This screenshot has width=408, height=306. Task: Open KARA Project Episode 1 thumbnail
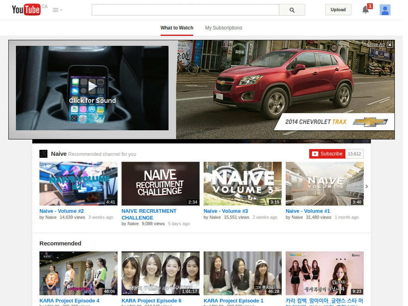click(243, 273)
